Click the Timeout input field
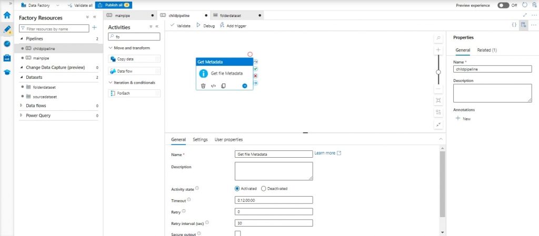 coord(273,200)
